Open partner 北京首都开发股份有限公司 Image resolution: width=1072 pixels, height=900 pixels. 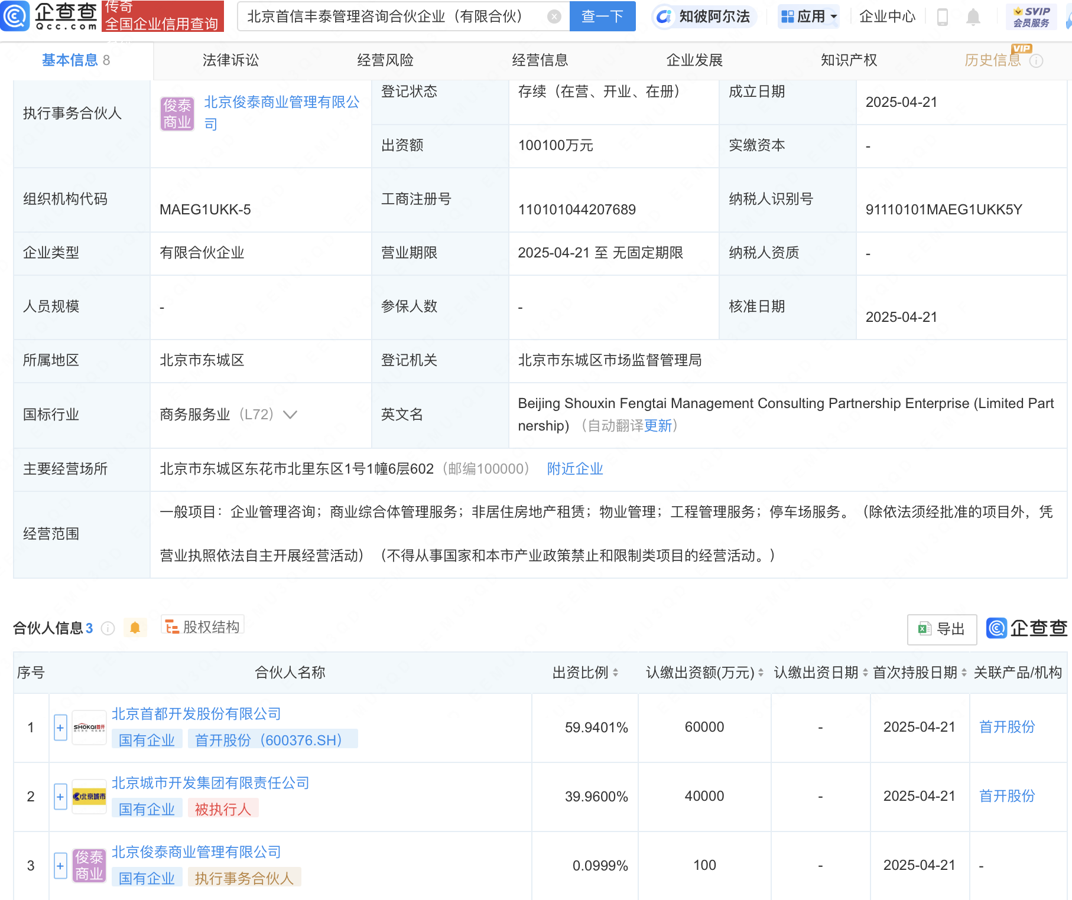(x=196, y=714)
